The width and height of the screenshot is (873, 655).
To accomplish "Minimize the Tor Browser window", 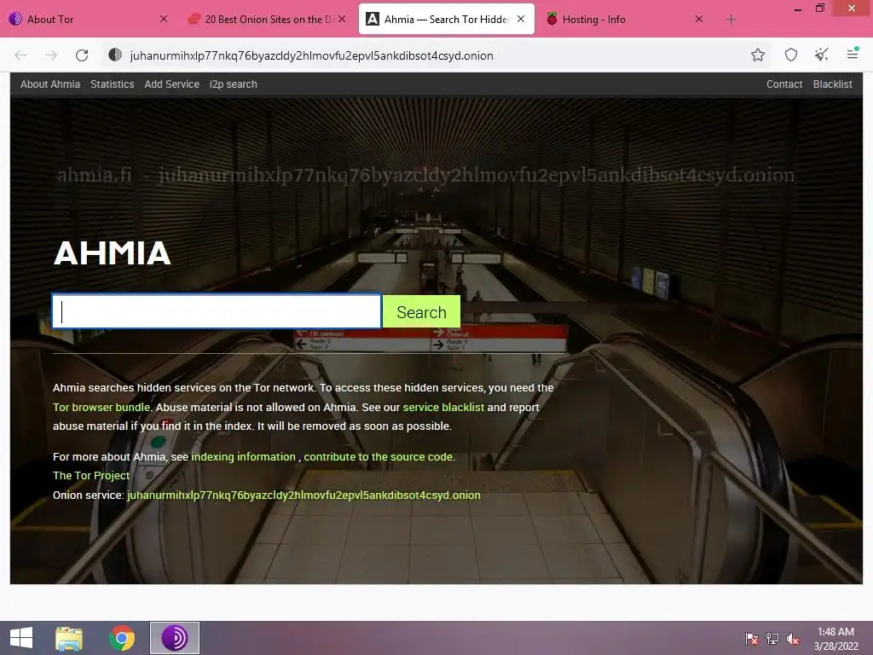I will coord(797,9).
